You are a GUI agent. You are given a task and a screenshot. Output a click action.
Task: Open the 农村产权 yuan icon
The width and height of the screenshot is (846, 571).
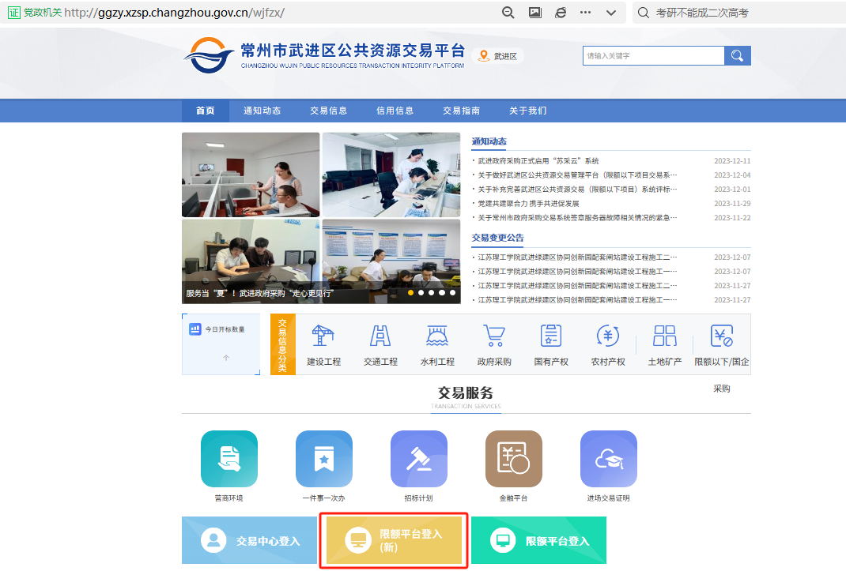[608, 336]
